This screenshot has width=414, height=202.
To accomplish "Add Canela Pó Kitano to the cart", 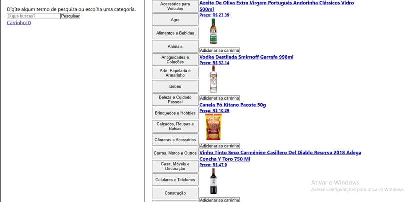I will pos(219,146).
